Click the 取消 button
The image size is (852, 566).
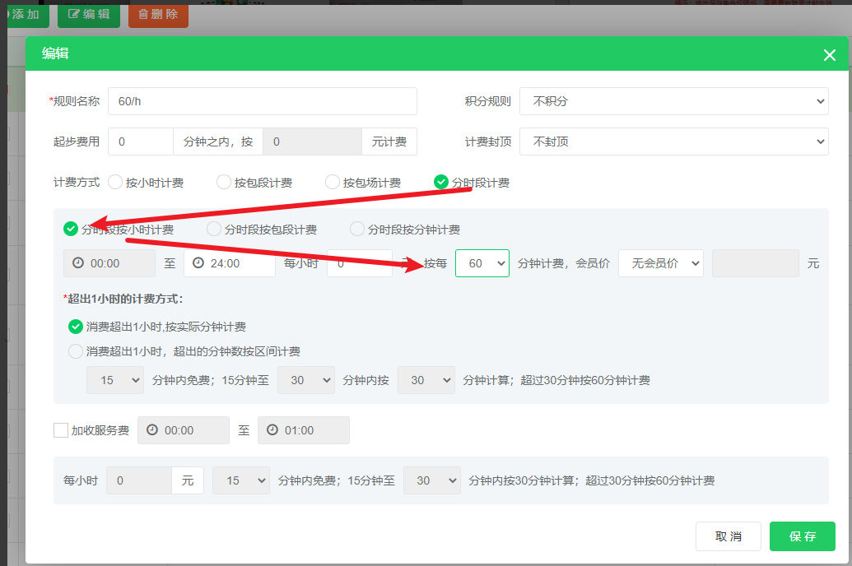(x=728, y=536)
